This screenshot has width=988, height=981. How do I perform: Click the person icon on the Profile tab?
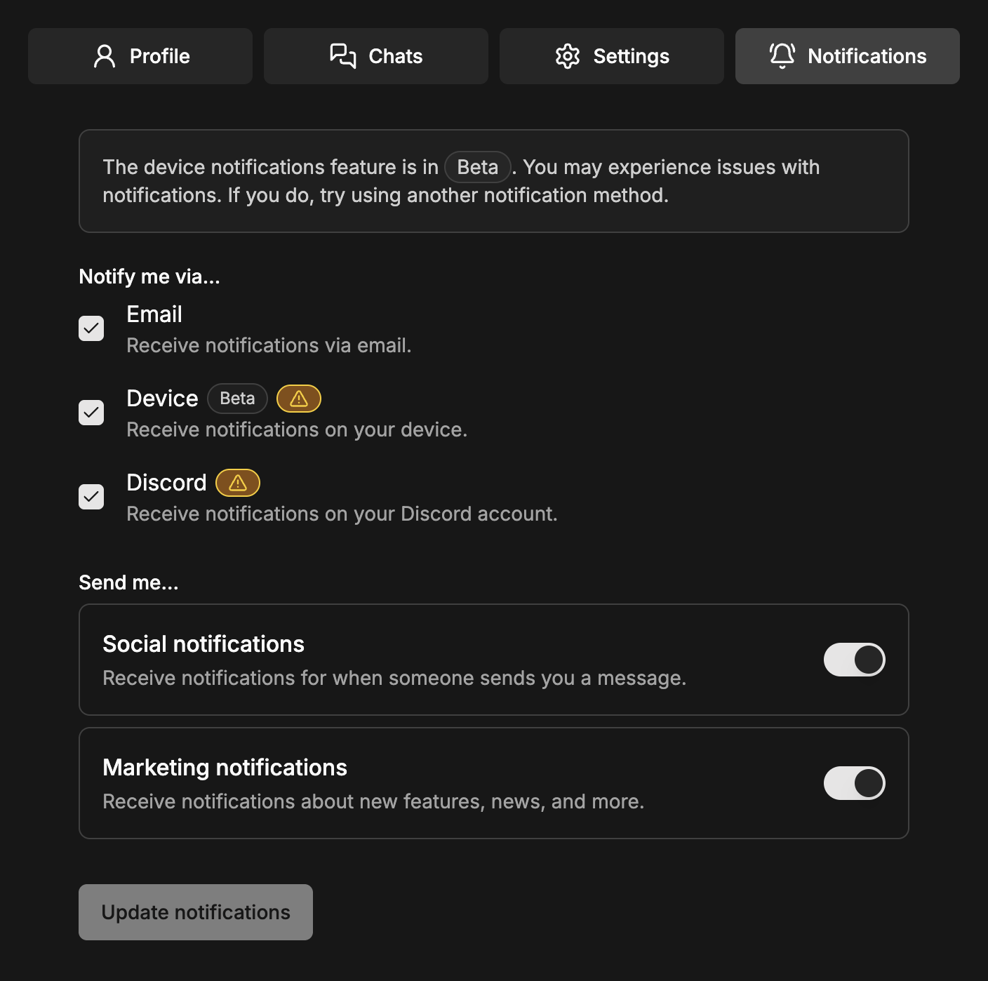105,56
